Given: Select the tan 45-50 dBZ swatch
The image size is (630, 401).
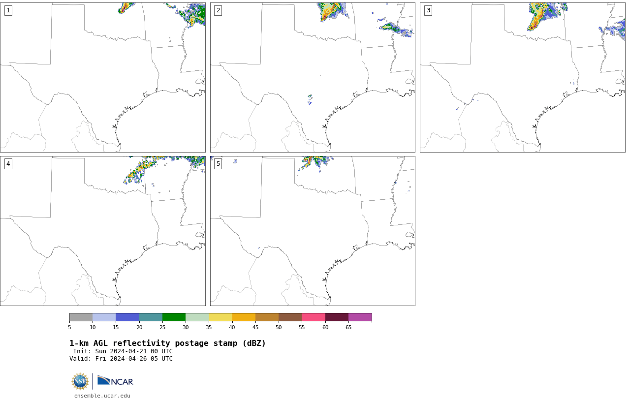Looking at the screenshot, I should (x=267, y=317).
